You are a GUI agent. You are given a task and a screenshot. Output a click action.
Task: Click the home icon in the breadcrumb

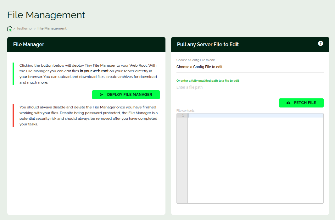point(10,29)
